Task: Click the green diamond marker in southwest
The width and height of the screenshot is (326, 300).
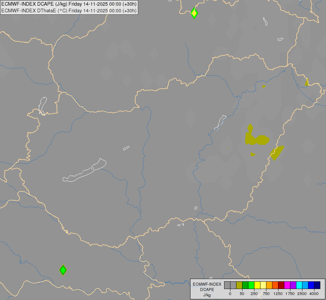Action: point(63,270)
